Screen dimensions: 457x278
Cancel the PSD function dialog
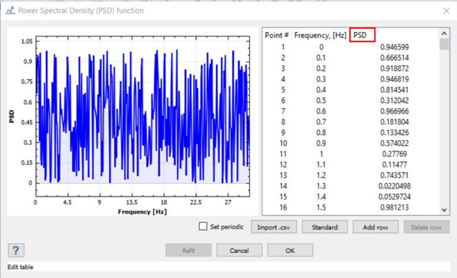click(239, 250)
